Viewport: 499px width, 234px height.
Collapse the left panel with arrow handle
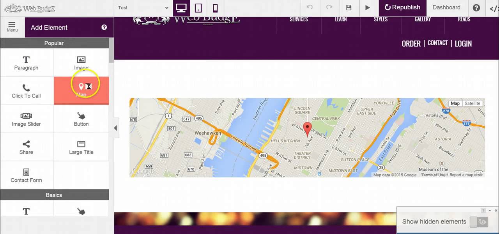[115, 128]
